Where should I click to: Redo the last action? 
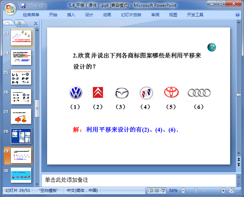point(41,6)
